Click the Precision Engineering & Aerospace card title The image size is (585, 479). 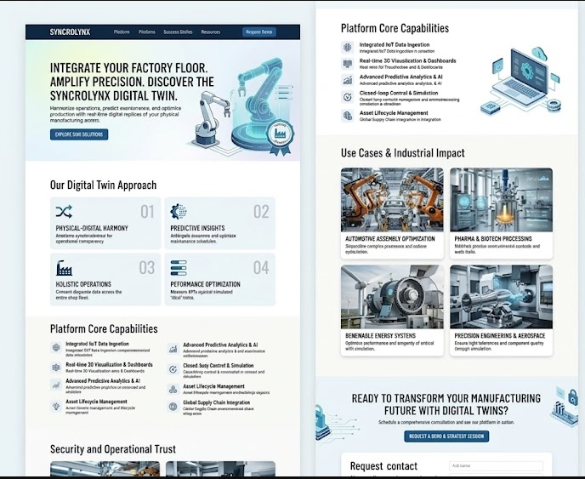point(500,335)
